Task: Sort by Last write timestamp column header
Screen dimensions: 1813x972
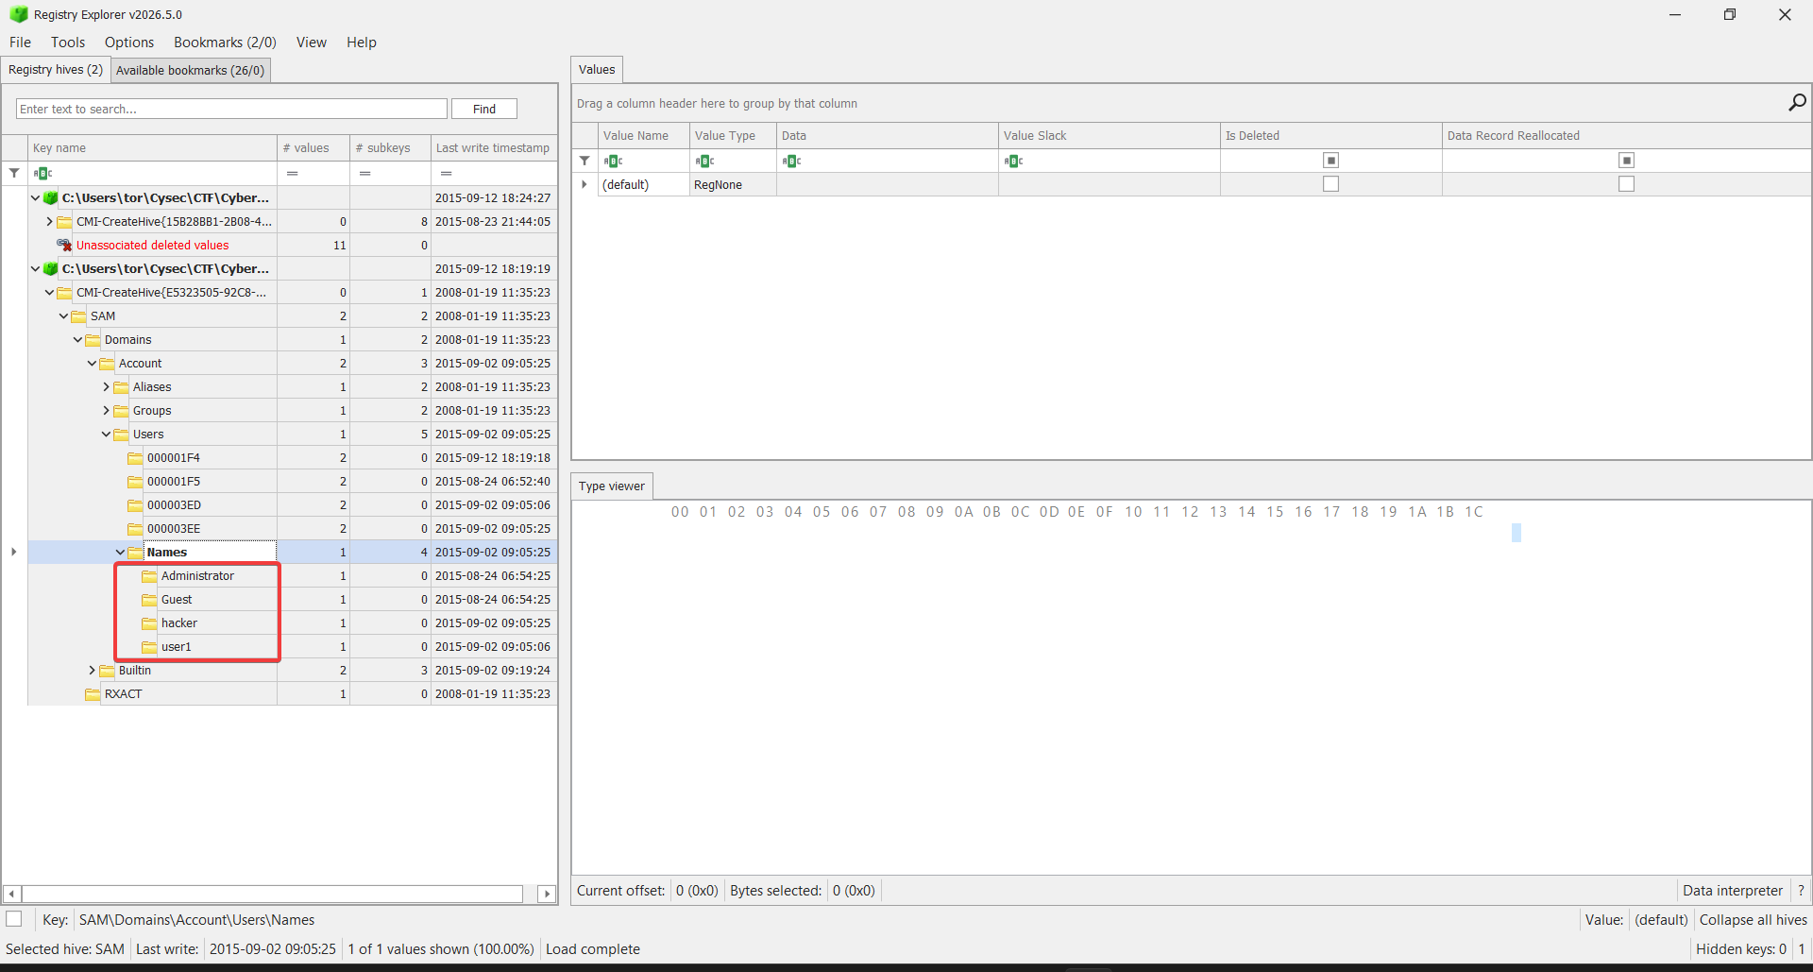Action: coord(493,148)
